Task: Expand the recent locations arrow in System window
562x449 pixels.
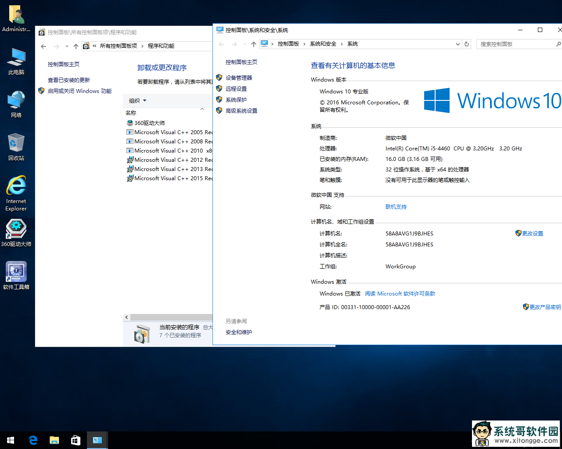Action: [245, 44]
